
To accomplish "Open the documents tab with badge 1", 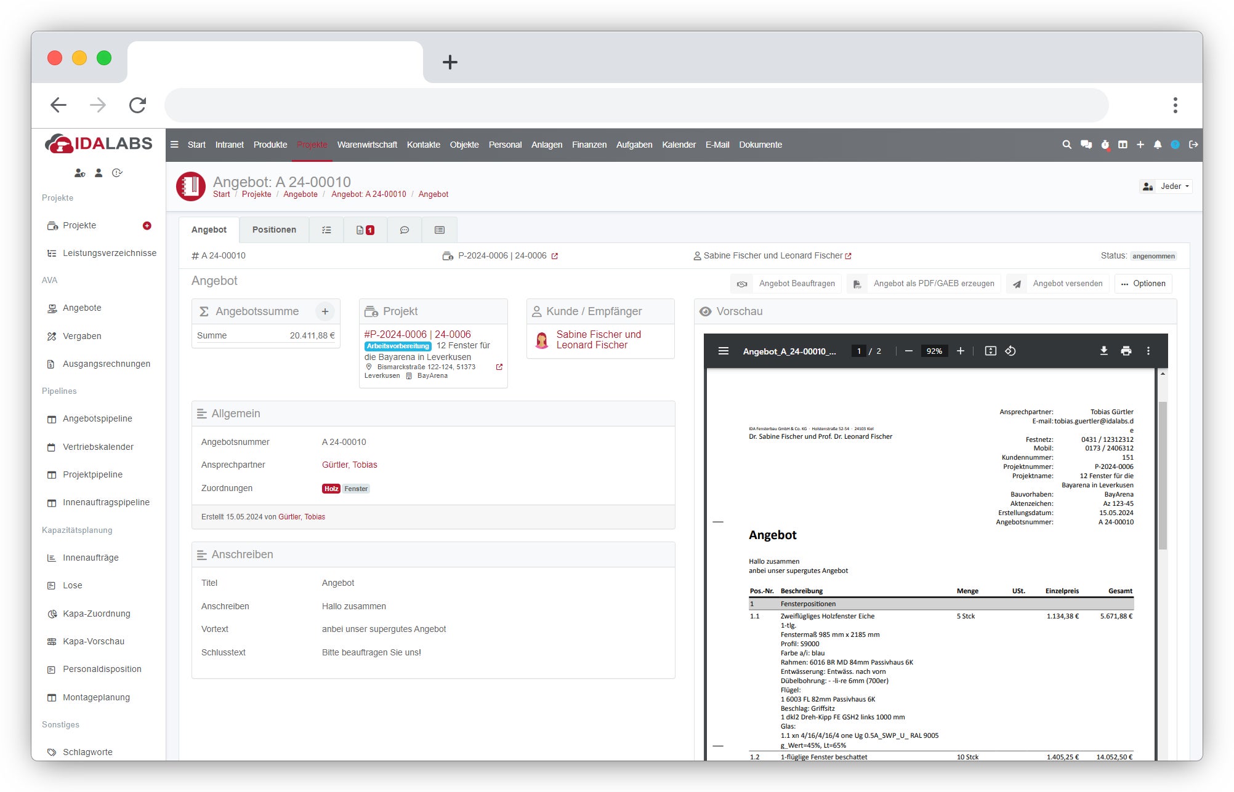I will 365,230.
